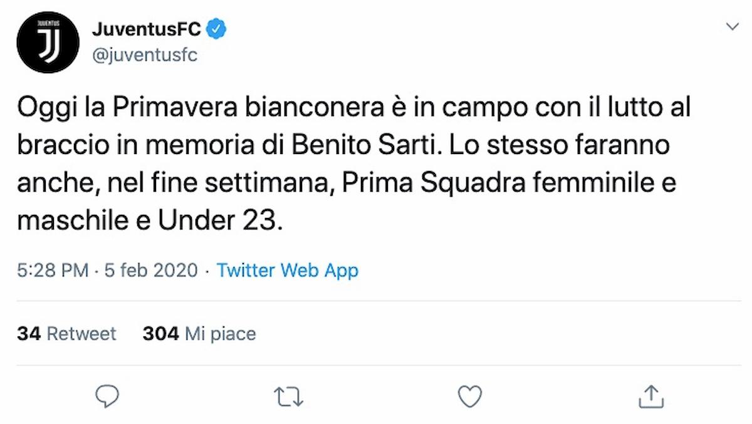Select the like heart under the tweet

click(x=469, y=395)
